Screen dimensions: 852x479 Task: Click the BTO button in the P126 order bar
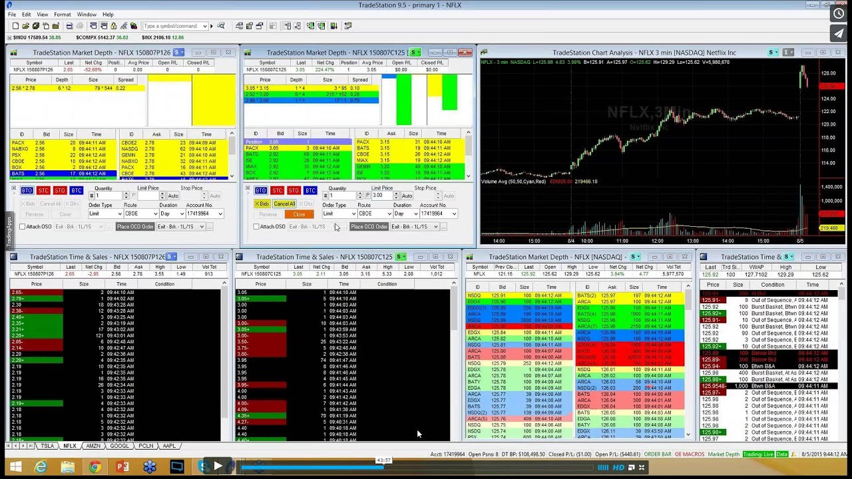(27, 190)
